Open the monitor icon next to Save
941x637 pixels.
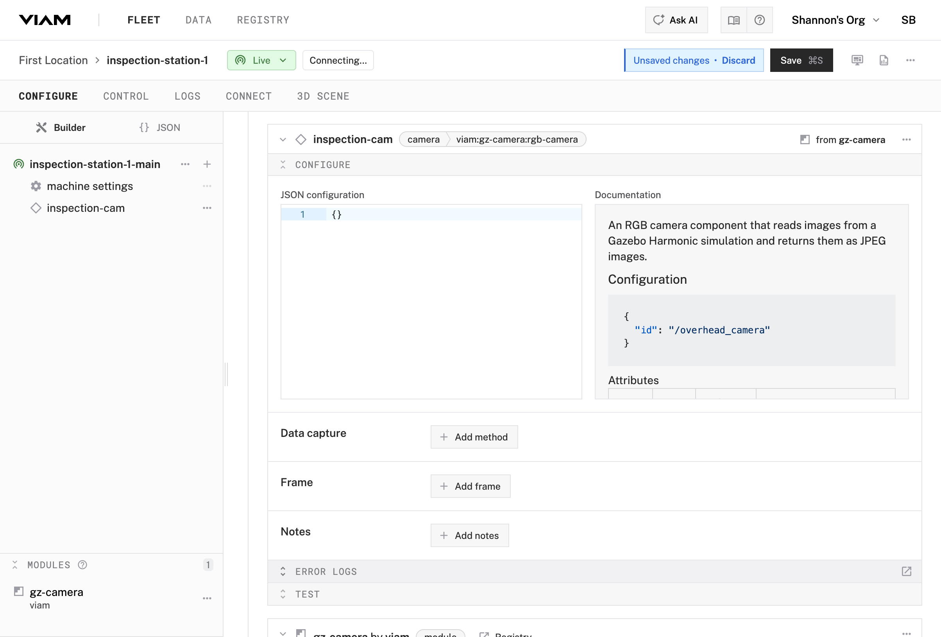click(857, 60)
